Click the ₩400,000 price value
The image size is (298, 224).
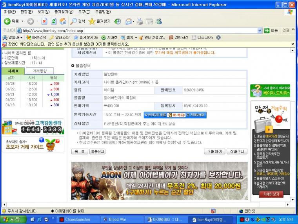(111, 106)
